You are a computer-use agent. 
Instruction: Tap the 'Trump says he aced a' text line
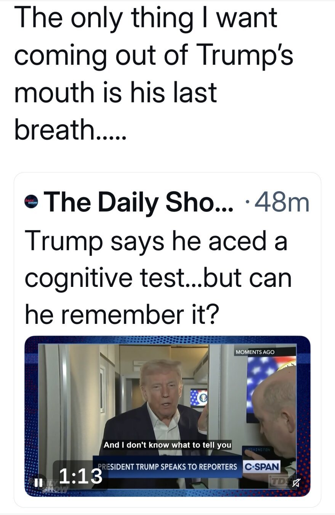pos(156,242)
